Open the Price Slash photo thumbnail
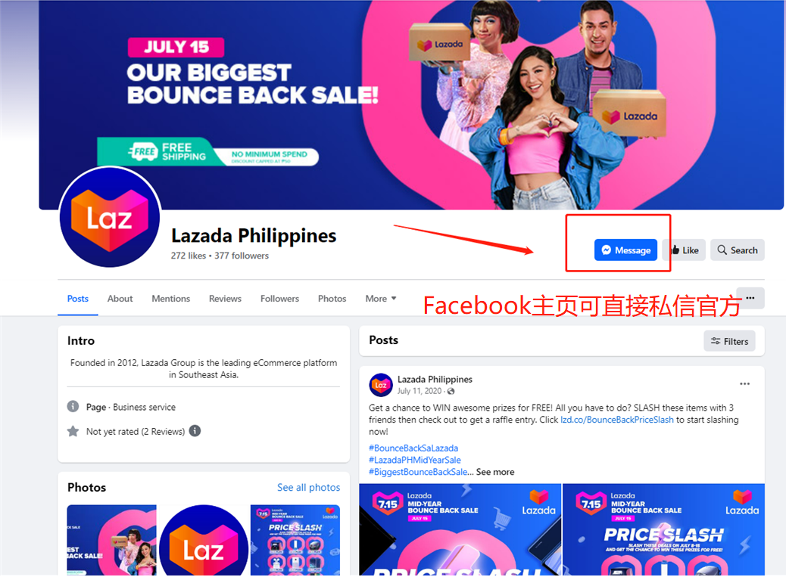The width and height of the screenshot is (786, 577). tap(295, 540)
